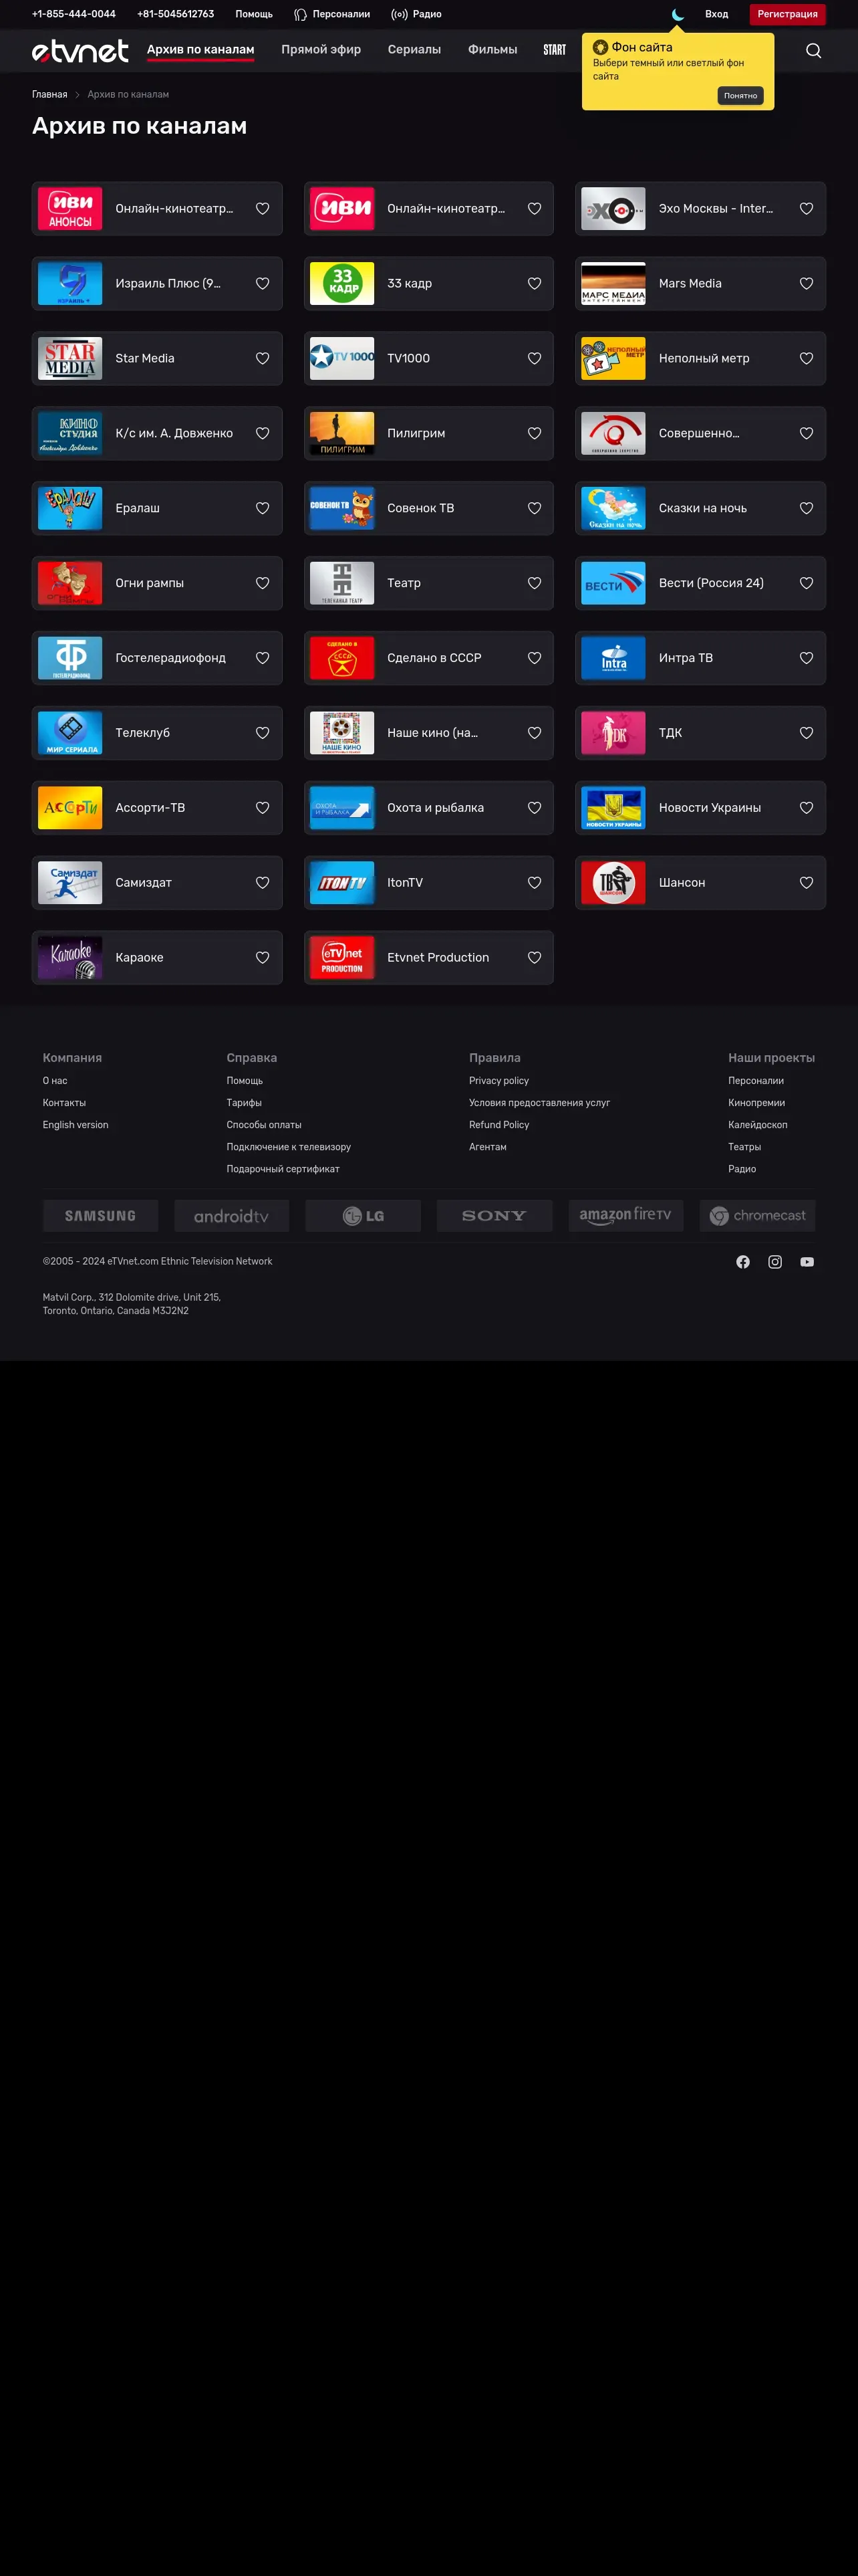Open English version footer link
This screenshot has width=858, height=2576.
pos(76,1125)
